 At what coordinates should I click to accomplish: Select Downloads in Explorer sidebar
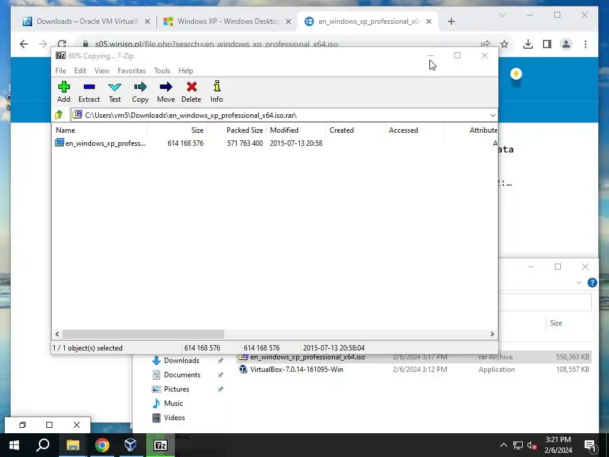coord(181,360)
